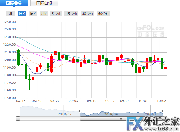
Task: Select the 分时 chart view
Action: [10, 14]
